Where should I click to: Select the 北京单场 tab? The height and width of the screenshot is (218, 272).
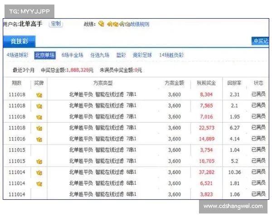point(45,55)
